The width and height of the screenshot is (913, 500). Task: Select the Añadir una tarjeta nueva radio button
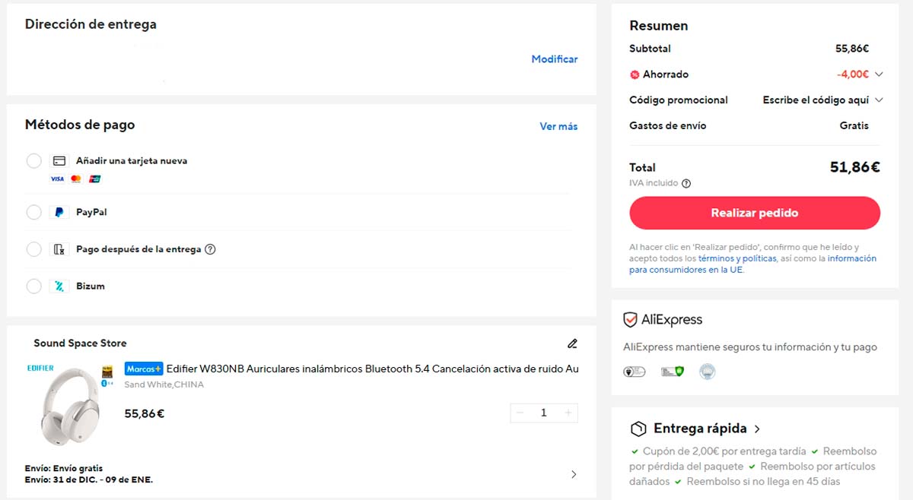(33, 161)
